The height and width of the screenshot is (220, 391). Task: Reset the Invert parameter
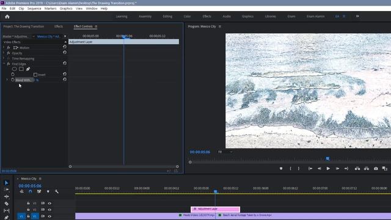point(65,74)
